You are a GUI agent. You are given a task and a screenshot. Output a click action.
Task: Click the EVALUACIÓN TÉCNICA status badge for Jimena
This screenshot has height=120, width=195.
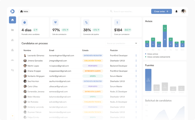pos(93,61)
